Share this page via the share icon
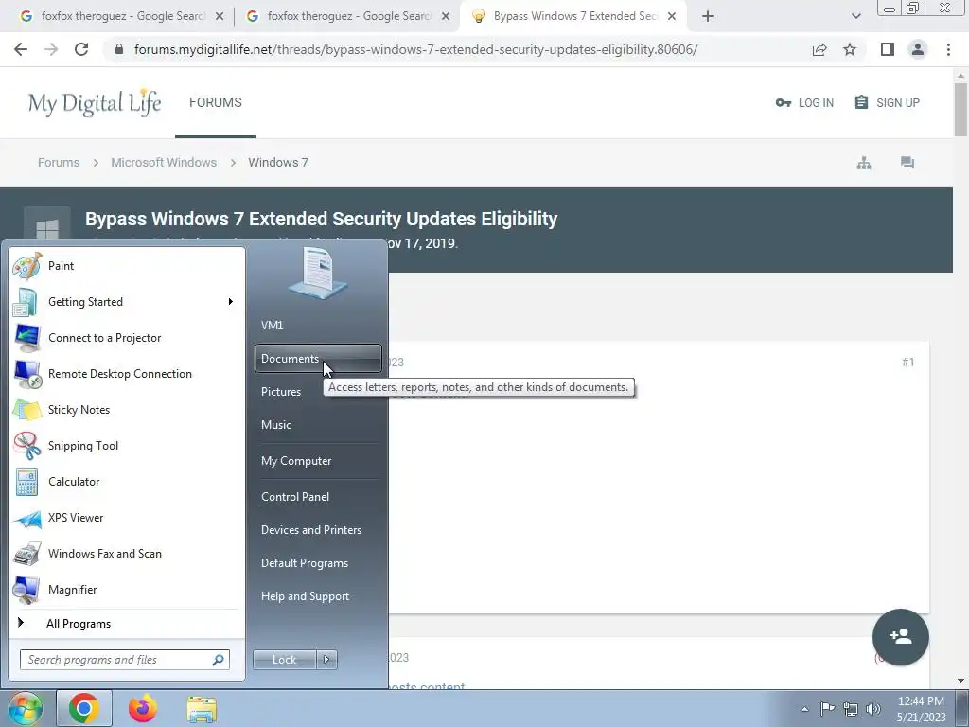This screenshot has width=969, height=727. (819, 49)
